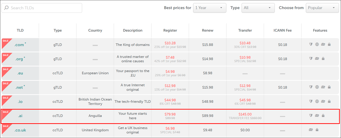
Task: Click the search magnifier icon
Action: click(6, 8)
